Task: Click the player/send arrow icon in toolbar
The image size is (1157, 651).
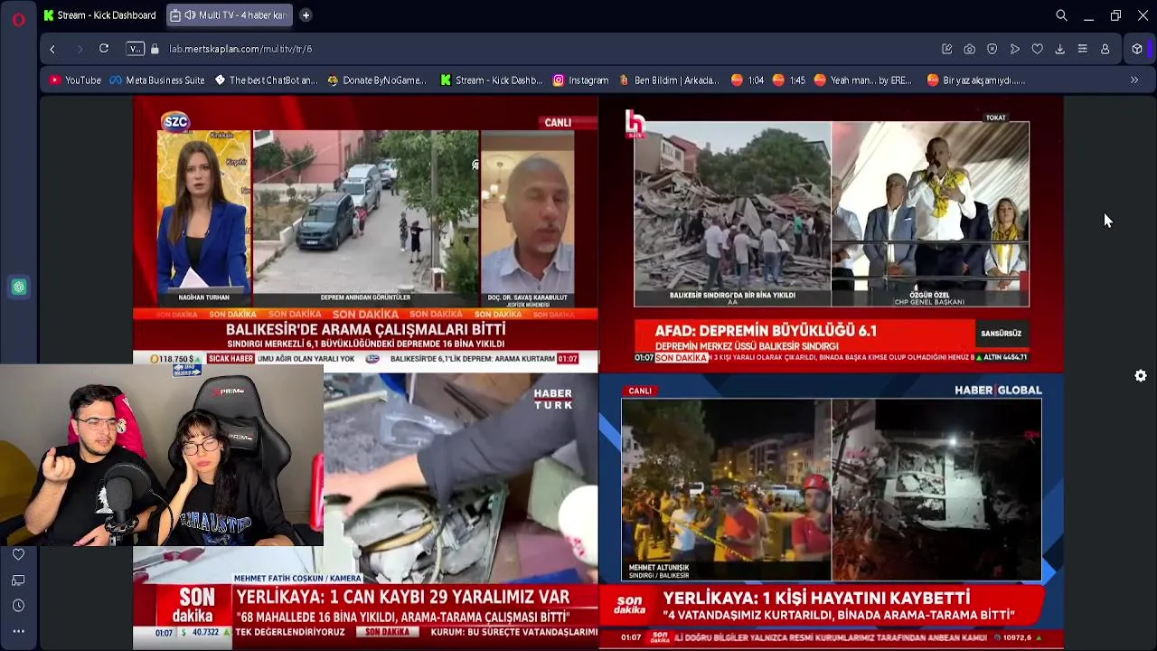Action: pyautogui.click(x=1014, y=49)
